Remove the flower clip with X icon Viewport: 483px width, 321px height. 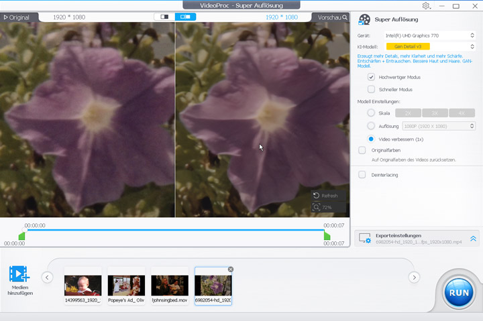tap(230, 269)
